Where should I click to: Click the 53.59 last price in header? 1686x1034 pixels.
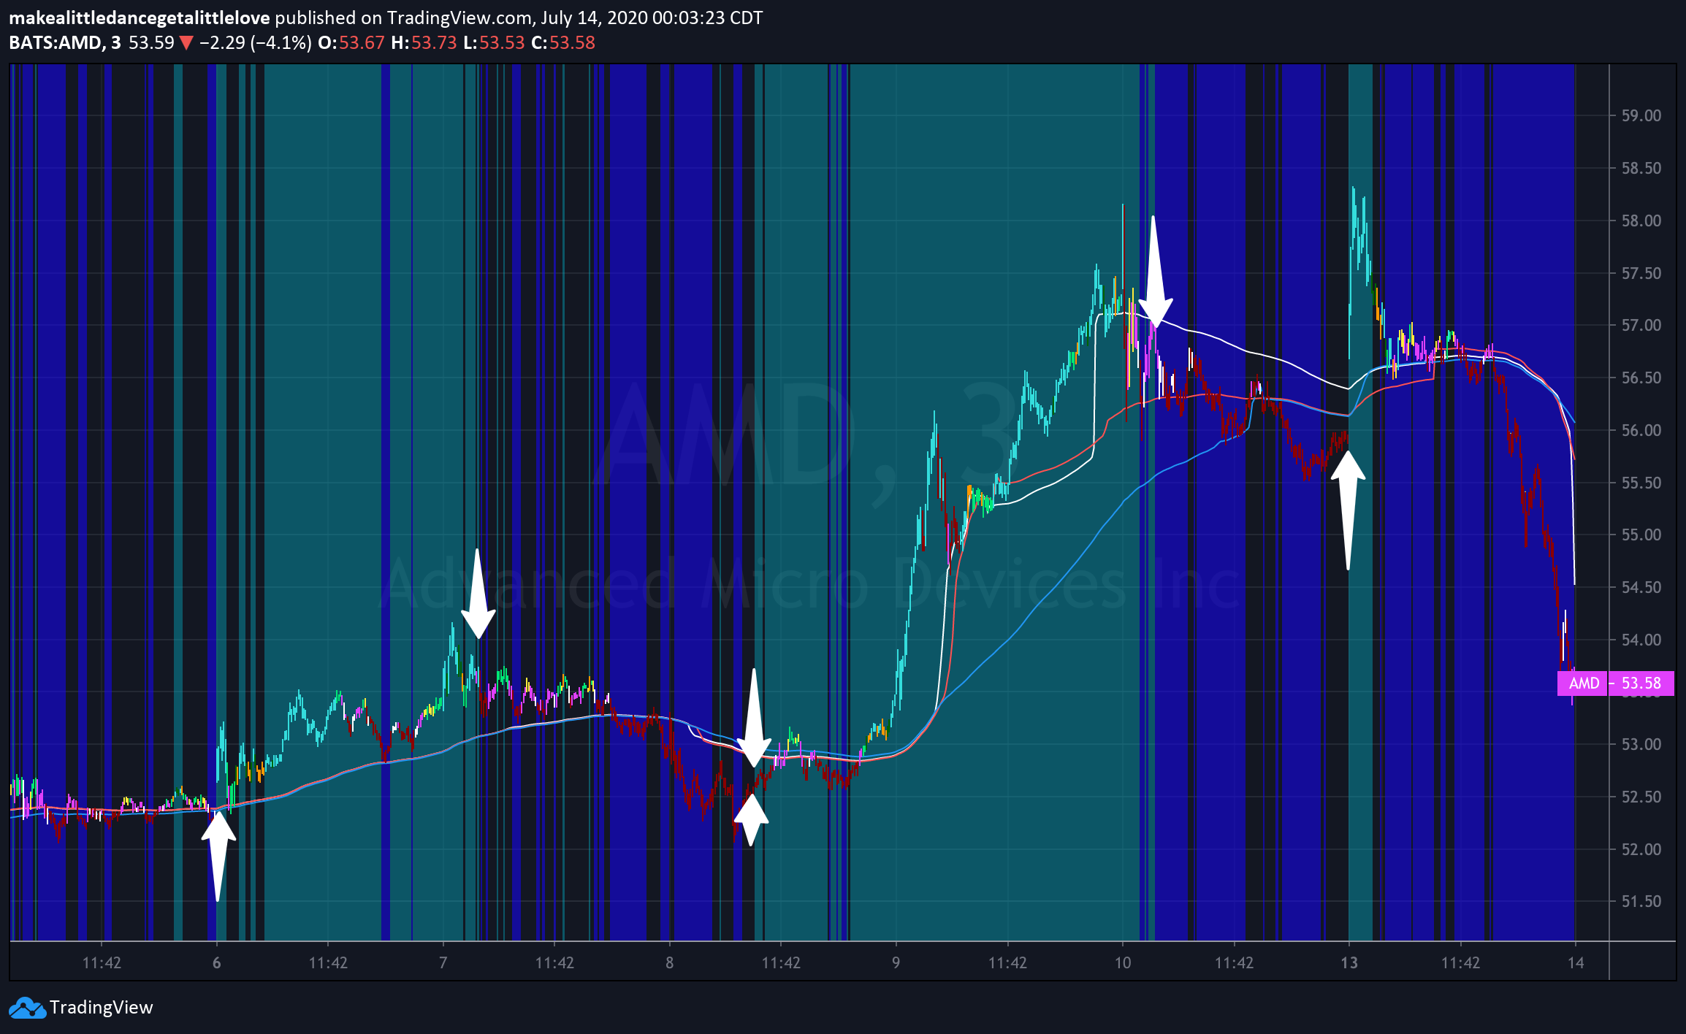coord(151,42)
